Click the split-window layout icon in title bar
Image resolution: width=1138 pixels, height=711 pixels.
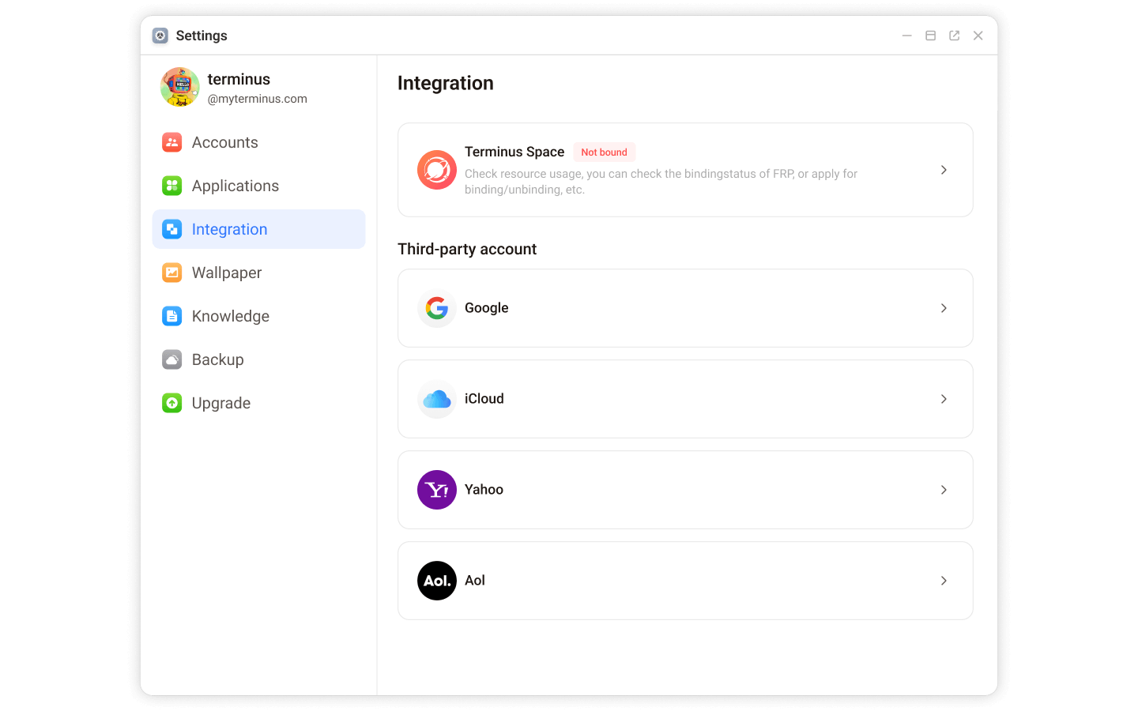click(x=931, y=36)
